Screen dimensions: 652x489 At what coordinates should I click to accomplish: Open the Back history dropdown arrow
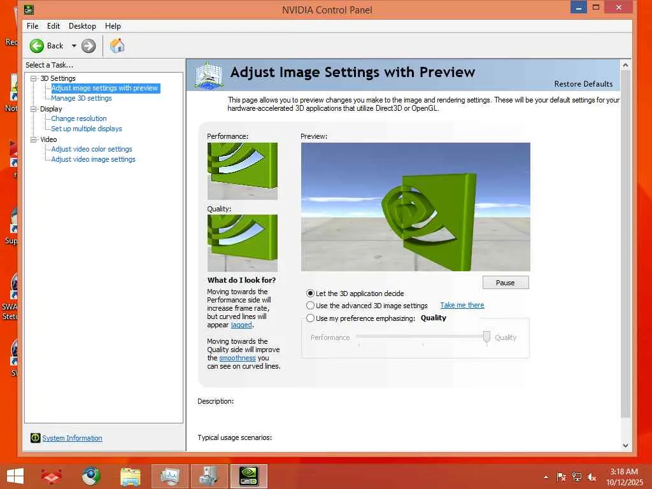pos(74,46)
